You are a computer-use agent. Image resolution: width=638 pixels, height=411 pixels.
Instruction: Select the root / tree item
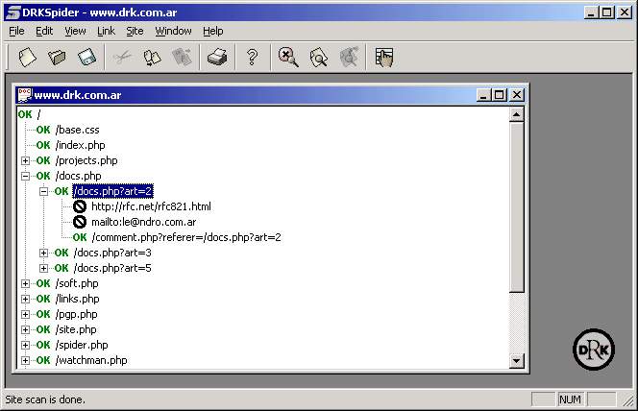coord(38,114)
